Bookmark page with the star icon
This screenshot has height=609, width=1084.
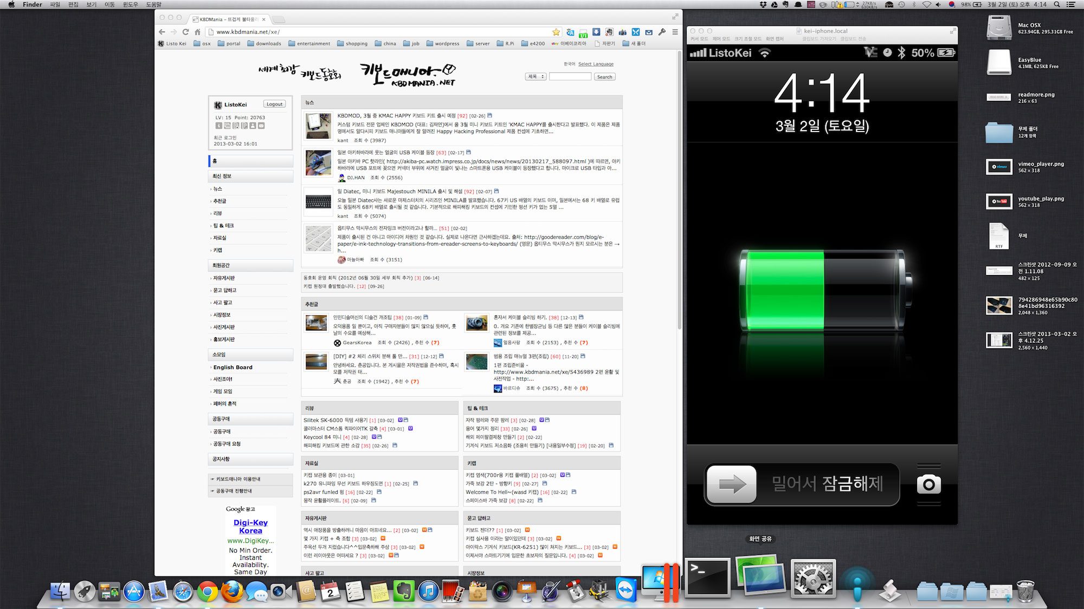556,32
